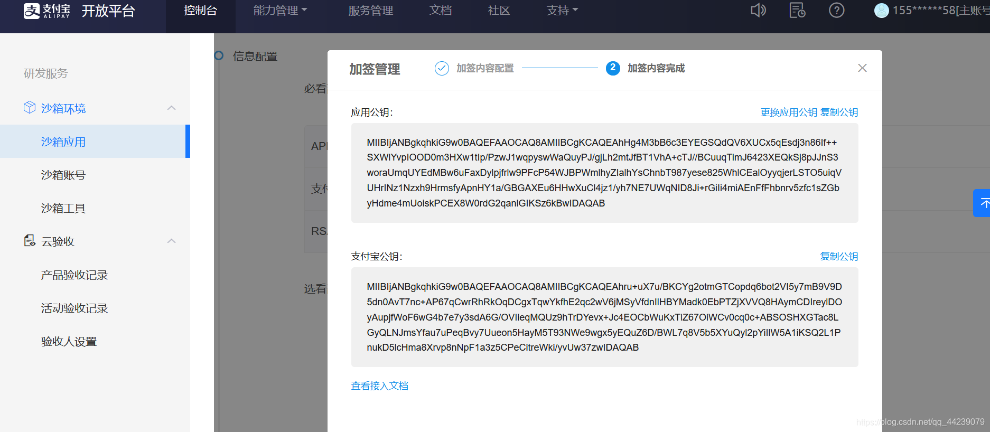
Task: Open the 社区 menu item
Action: pyautogui.click(x=499, y=11)
